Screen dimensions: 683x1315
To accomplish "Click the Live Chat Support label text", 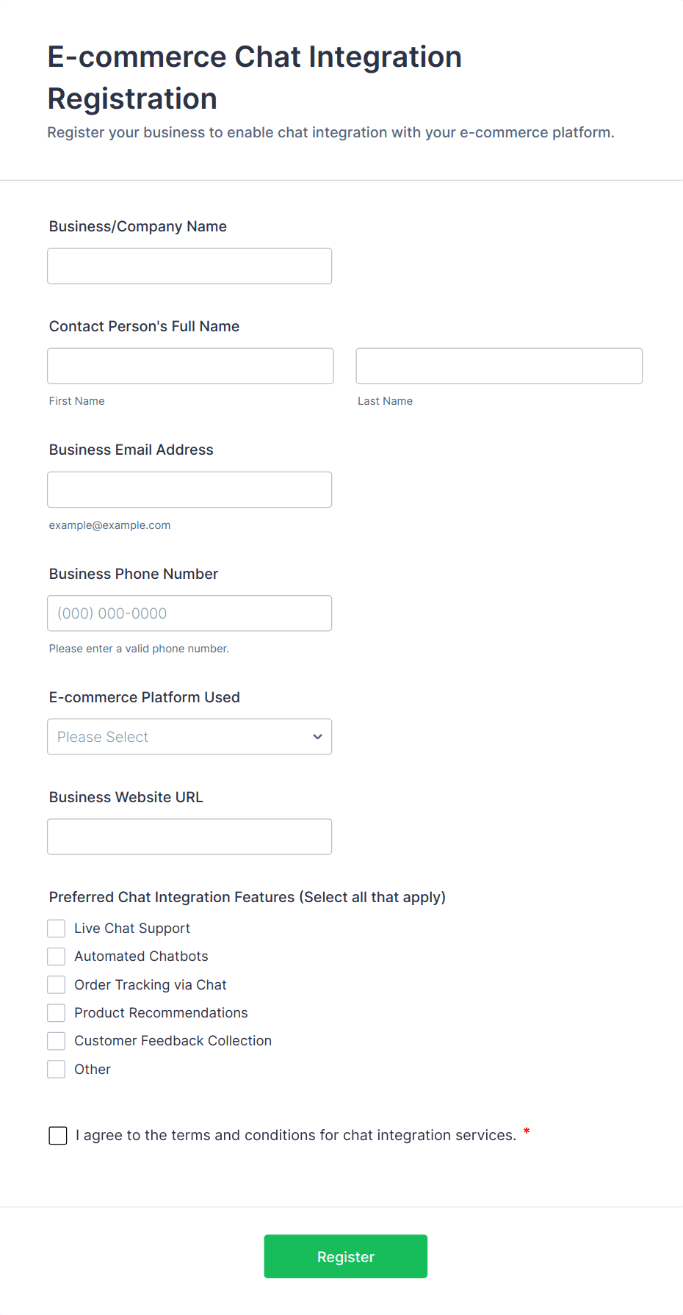I will click(x=132, y=929).
